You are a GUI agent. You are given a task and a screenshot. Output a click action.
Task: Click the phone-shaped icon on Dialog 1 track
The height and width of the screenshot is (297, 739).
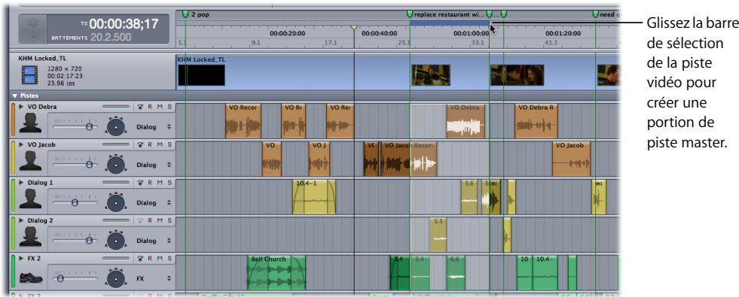[x=140, y=183]
